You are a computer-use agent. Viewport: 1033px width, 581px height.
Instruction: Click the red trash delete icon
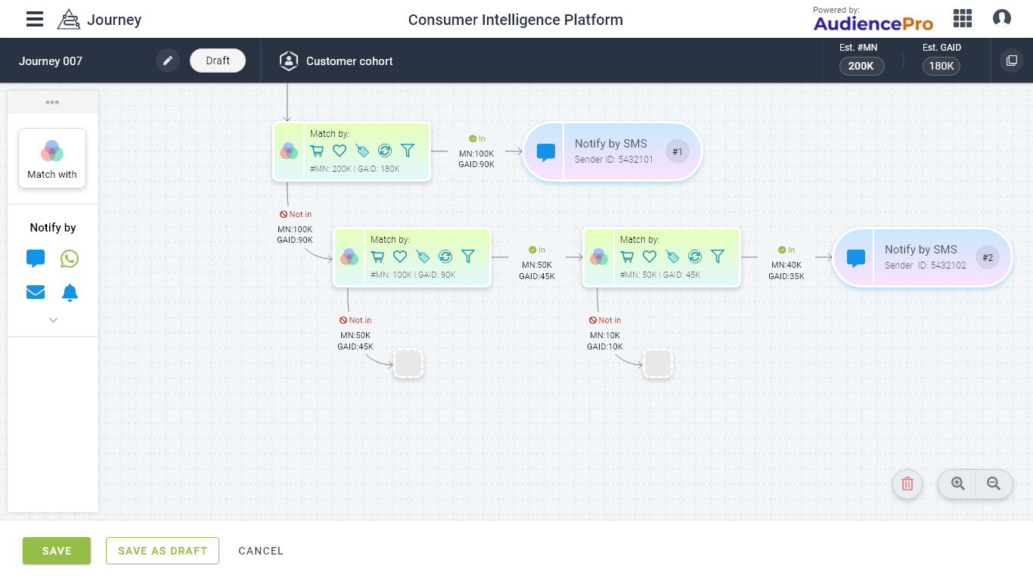[x=907, y=484]
